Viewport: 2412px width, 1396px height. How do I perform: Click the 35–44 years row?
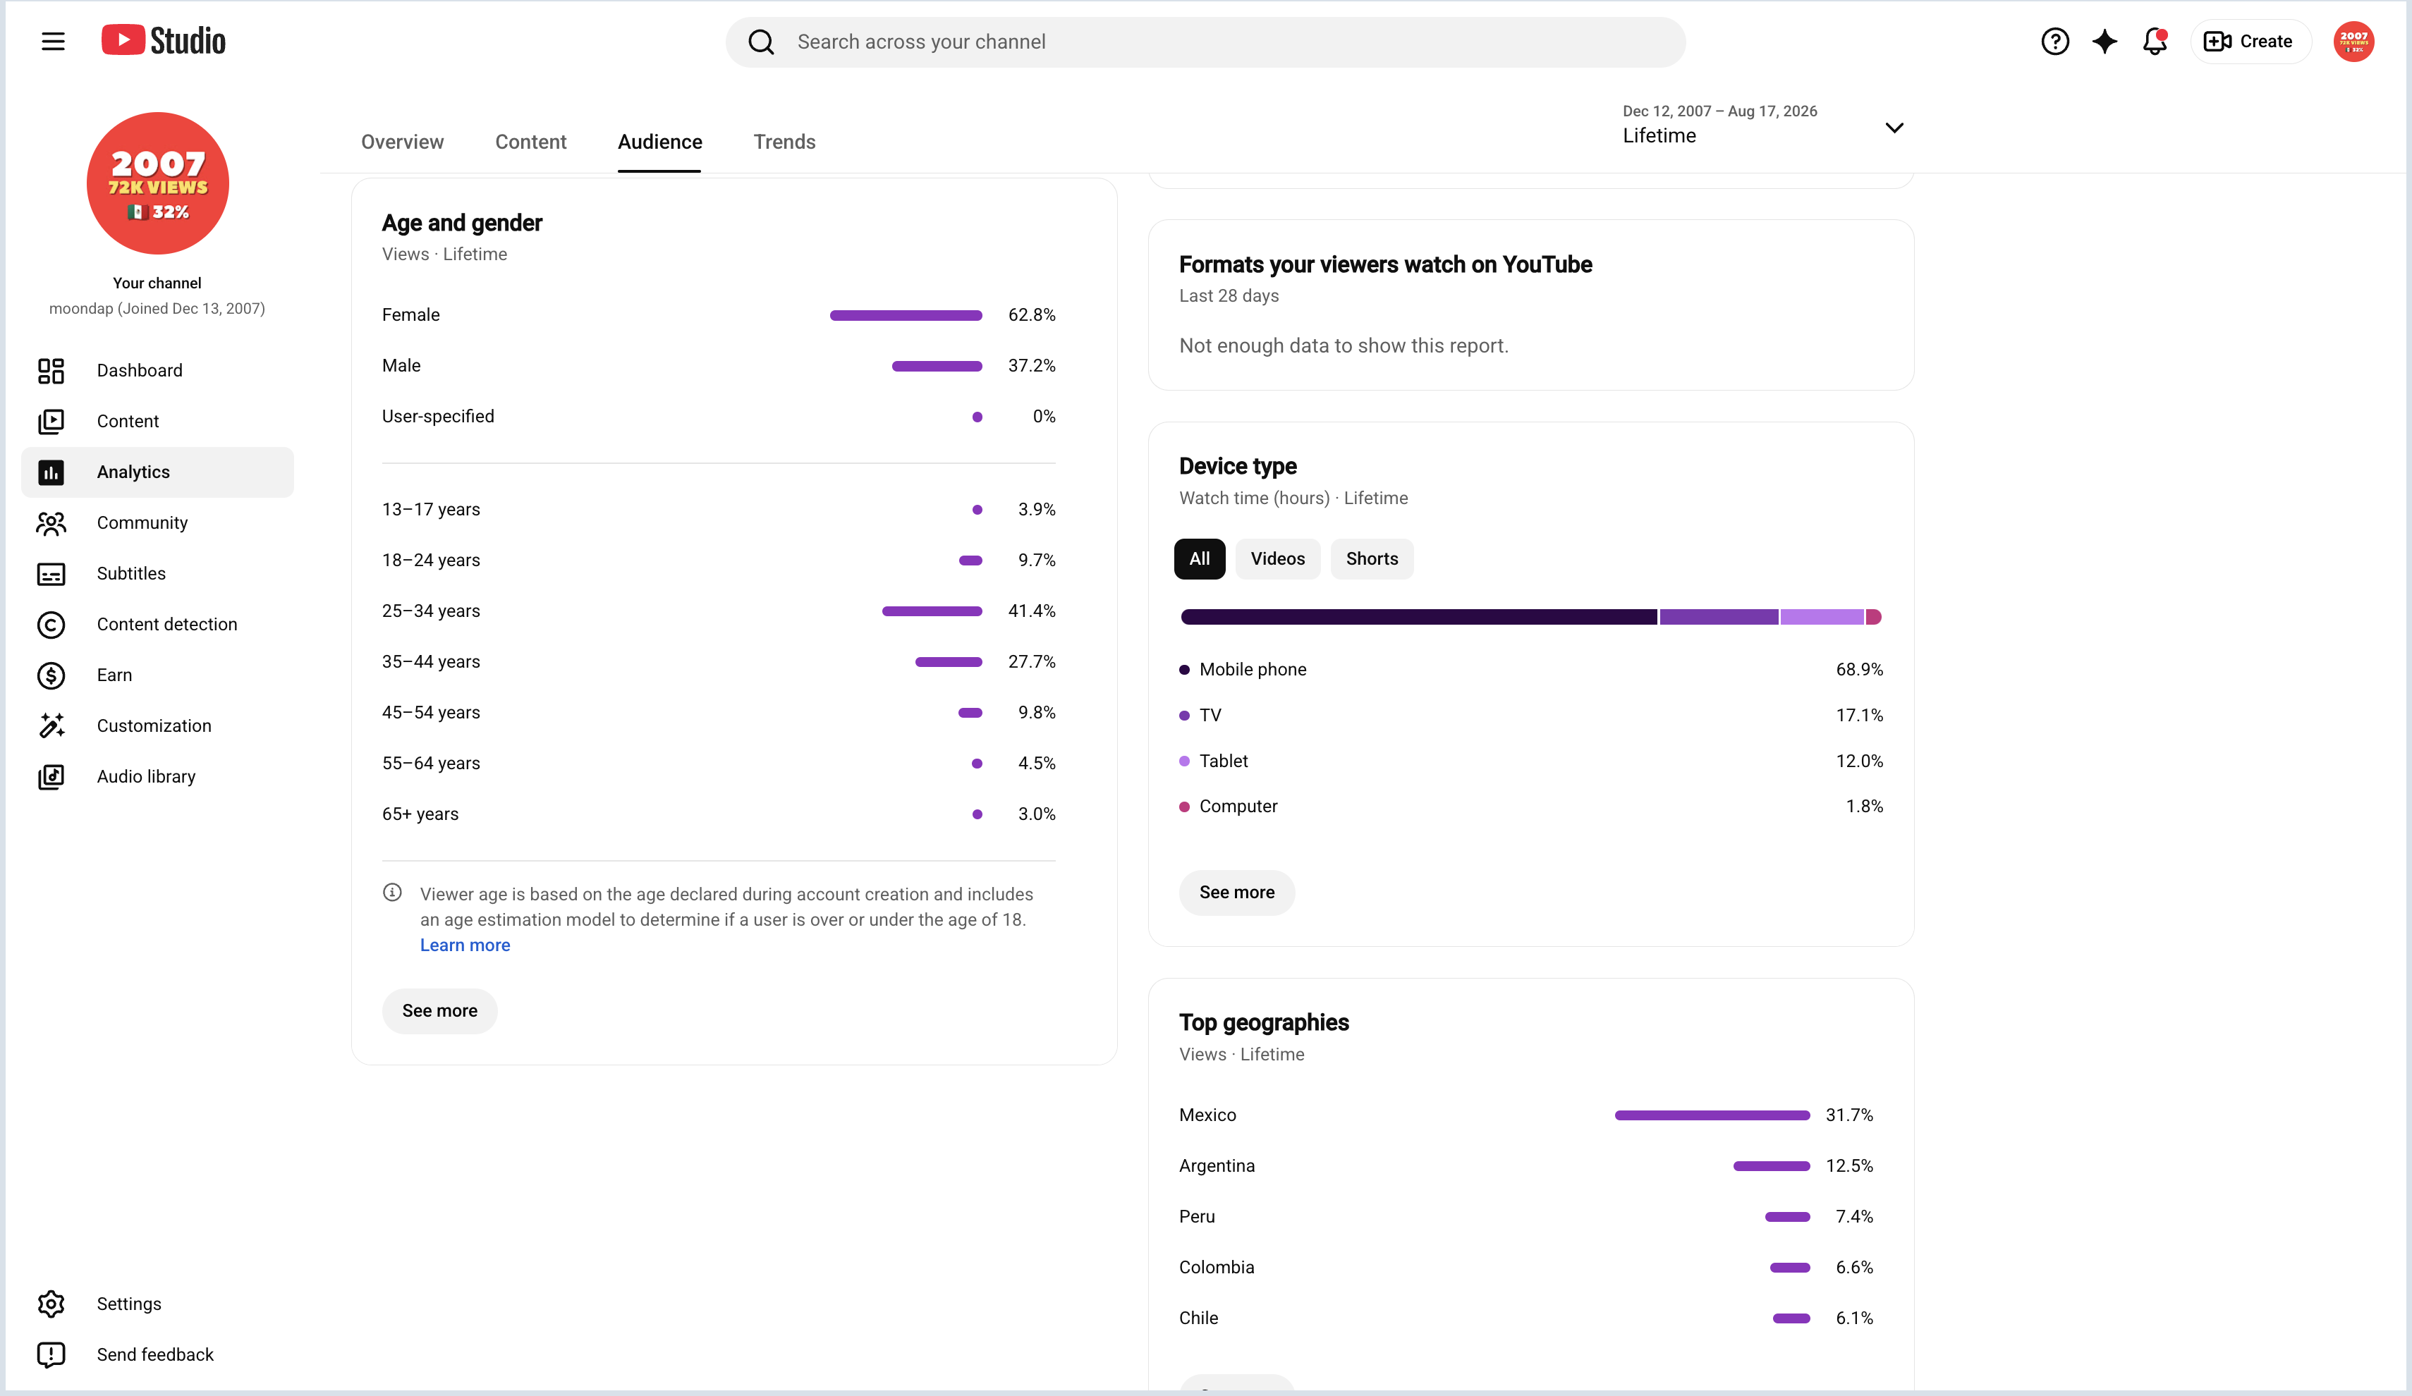(x=719, y=661)
